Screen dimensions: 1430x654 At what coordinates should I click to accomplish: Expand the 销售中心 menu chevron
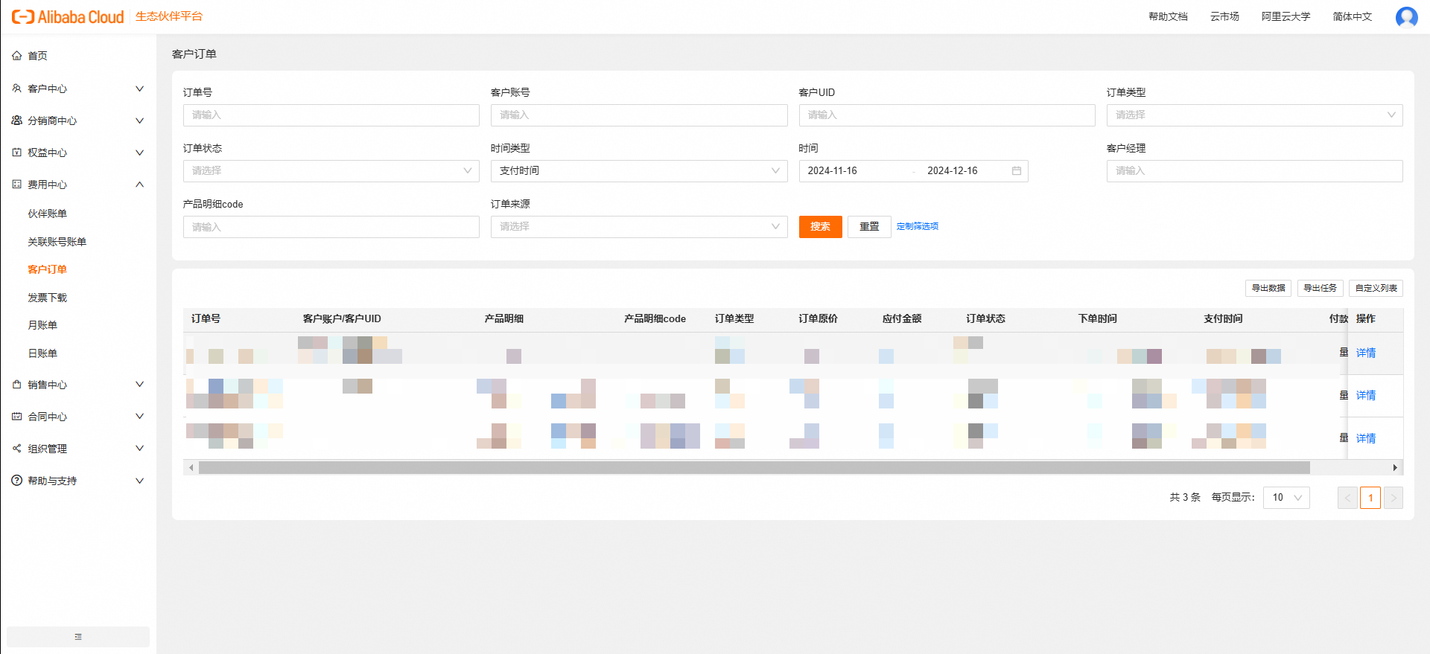tap(139, 385)
